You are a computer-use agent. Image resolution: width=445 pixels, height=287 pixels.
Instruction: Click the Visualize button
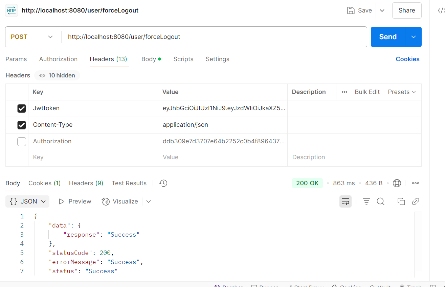[x=120, y=201]
